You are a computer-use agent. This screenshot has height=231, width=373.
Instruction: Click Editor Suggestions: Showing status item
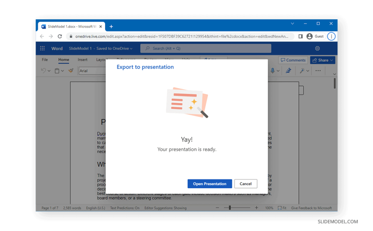pyautogui.click(x=165, y=208)
